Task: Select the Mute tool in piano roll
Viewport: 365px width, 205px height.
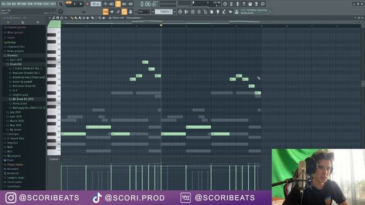Action: point(88,18)
